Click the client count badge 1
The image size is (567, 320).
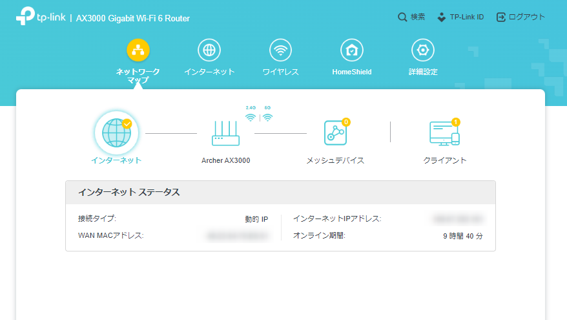tap(456, 122)
